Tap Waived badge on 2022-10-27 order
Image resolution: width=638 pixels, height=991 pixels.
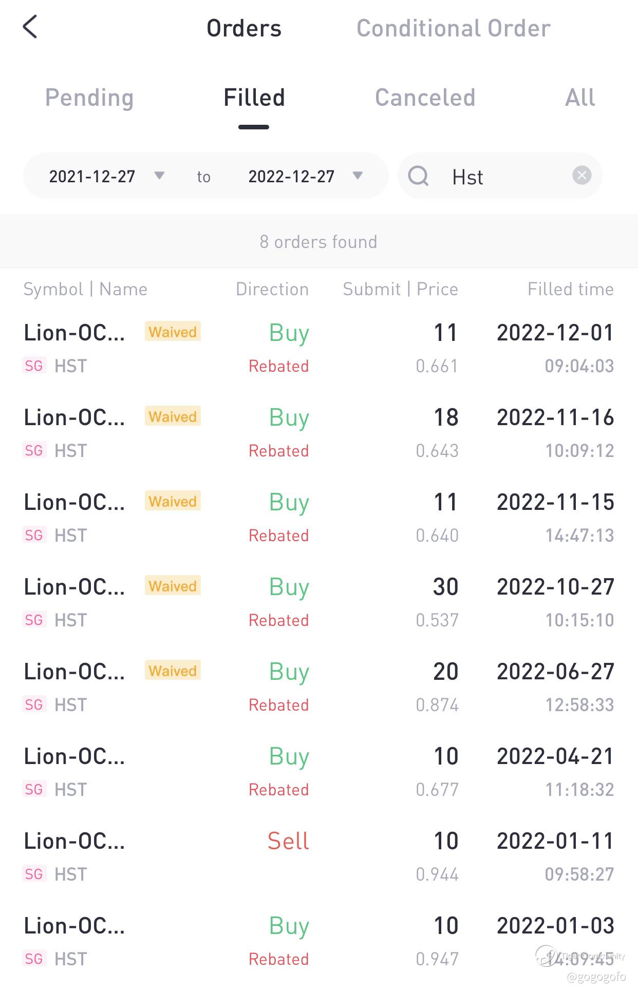(173, 586)
